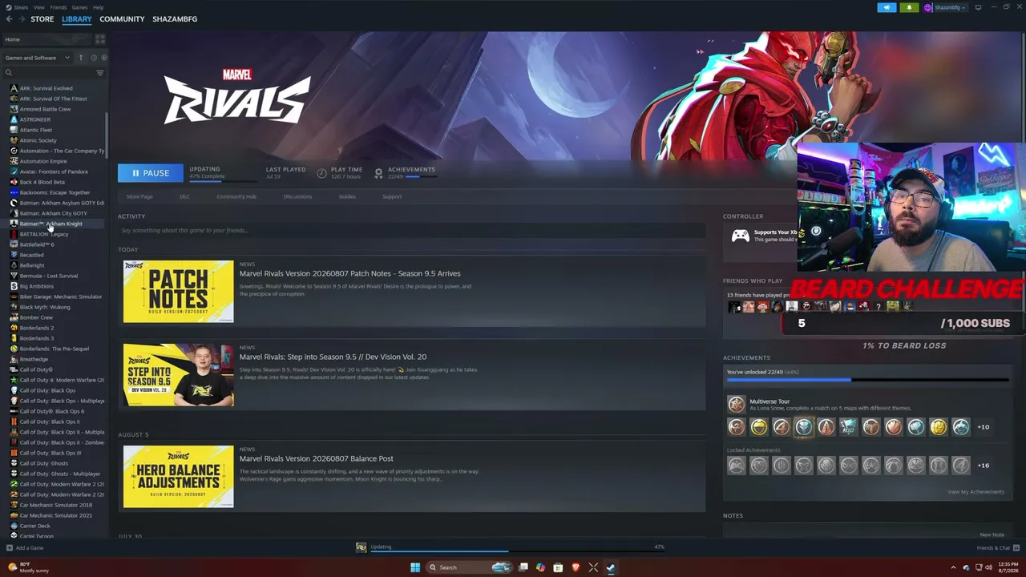Open the Friends menu
1026x577 pixels.
(x=59, y=7)
